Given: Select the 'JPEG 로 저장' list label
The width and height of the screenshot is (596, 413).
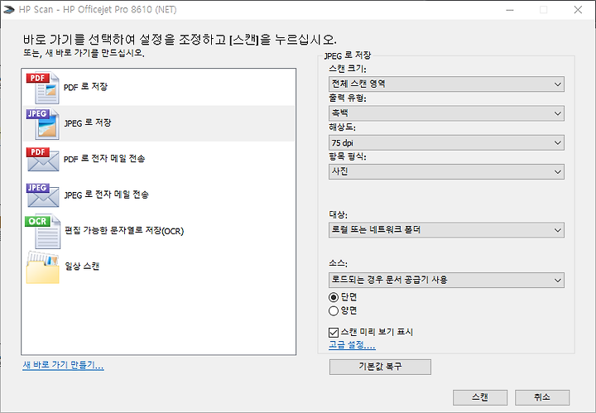Looking at the screenshot, I should click(x=88, y=122).
